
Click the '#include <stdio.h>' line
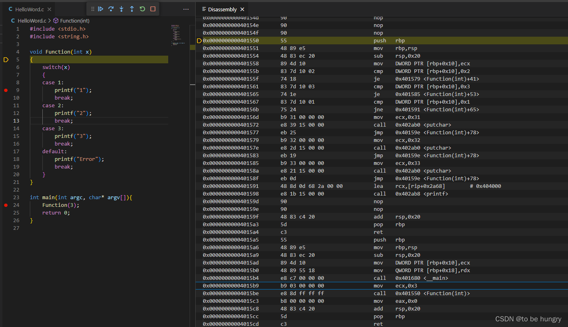click(x=58, y=29)
